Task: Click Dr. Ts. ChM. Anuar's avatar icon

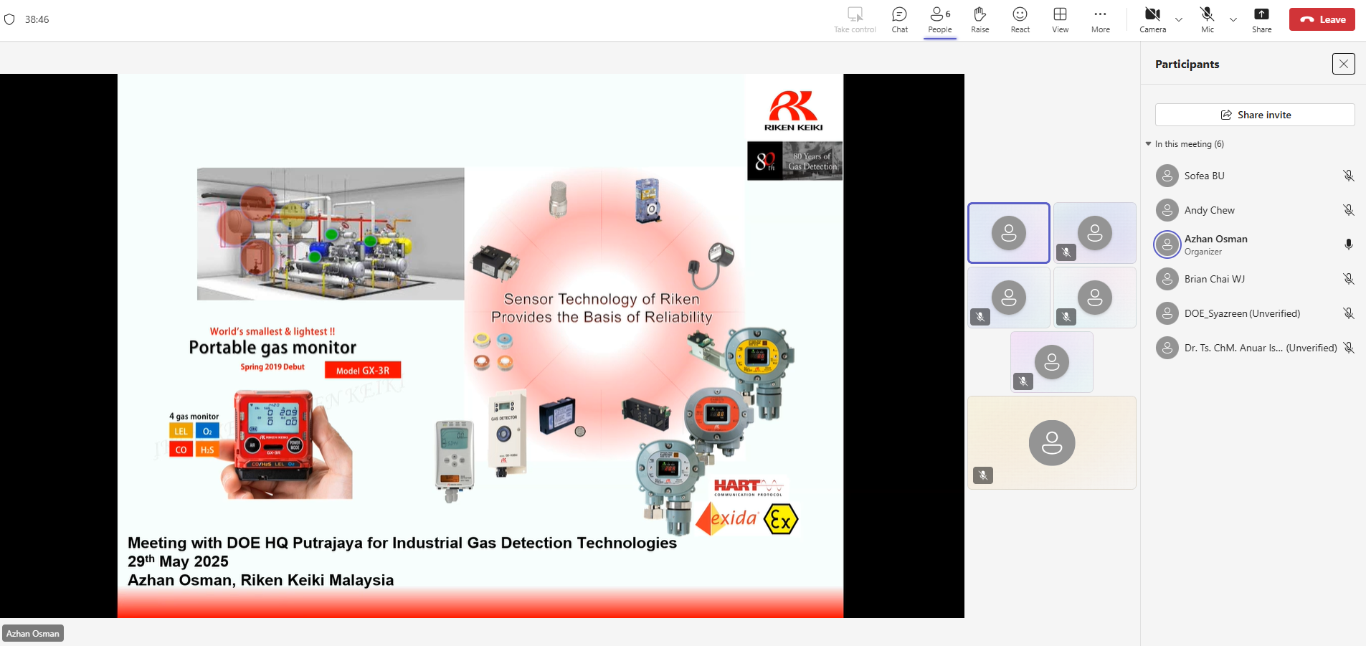Action: [1167, 348]
